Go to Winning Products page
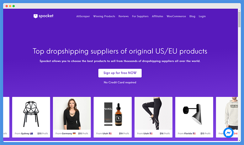 [x=104, y=16]
